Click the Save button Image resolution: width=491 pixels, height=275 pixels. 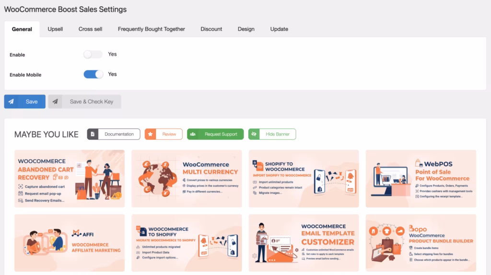(25, 102)
